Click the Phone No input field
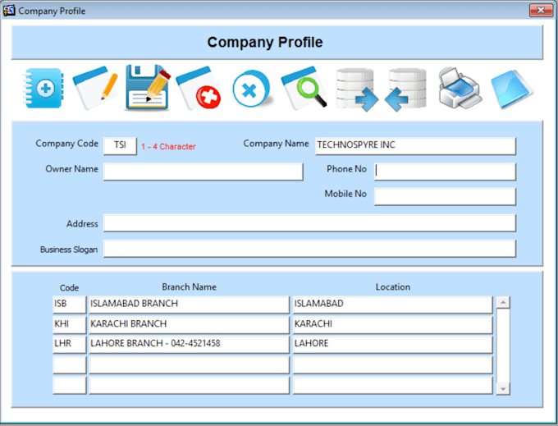The height and width of the screenshot is (426, 558). coord(445,172)
